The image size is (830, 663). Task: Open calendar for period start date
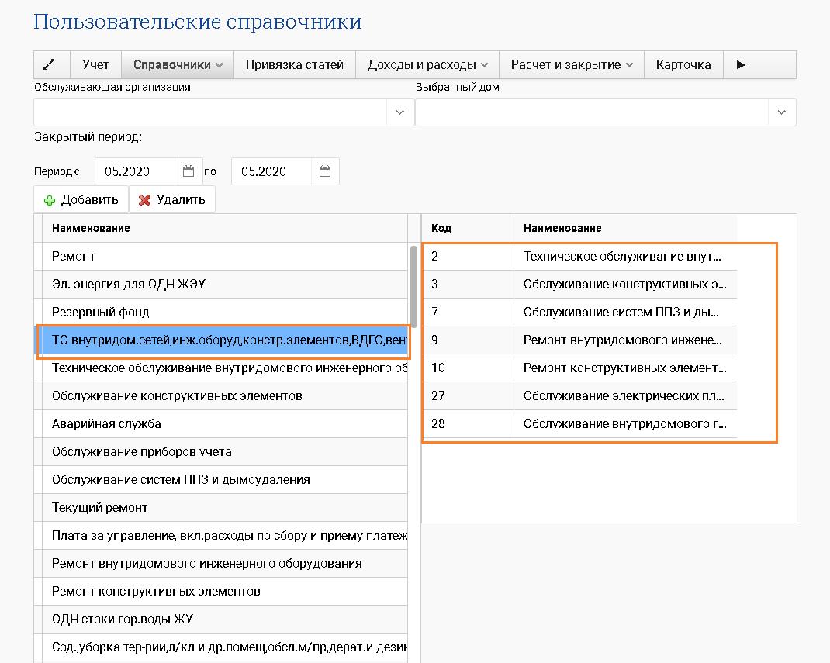pyautogui.click(x=188, y=171)
